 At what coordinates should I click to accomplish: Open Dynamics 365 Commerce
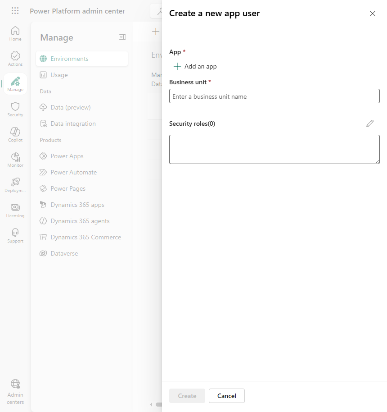coord(82,237)
